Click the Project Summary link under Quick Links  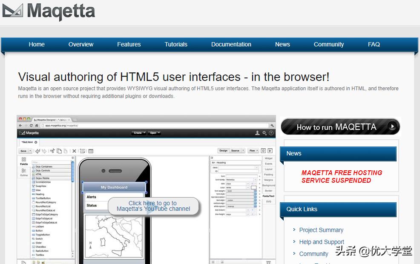tap(321, 230)
